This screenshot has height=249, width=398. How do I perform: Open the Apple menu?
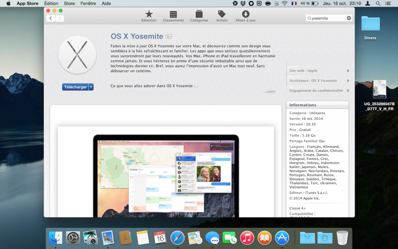click(9, 3)
